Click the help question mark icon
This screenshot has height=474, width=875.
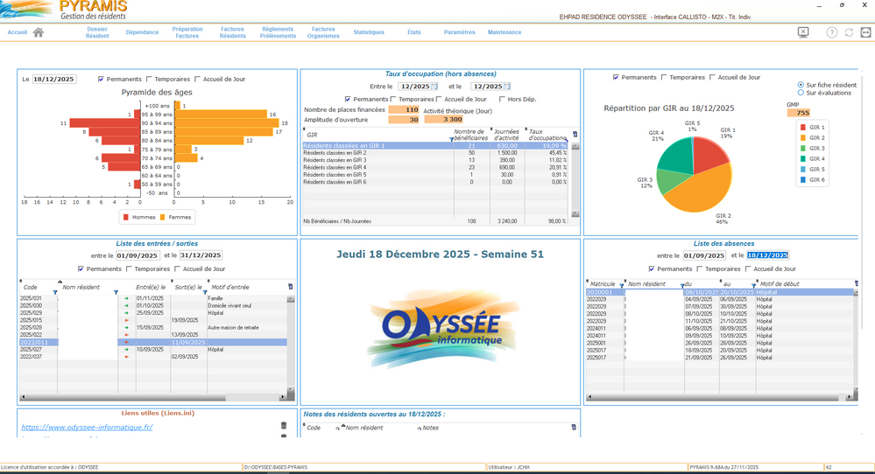pyautogui.click(x=831, y=32)
